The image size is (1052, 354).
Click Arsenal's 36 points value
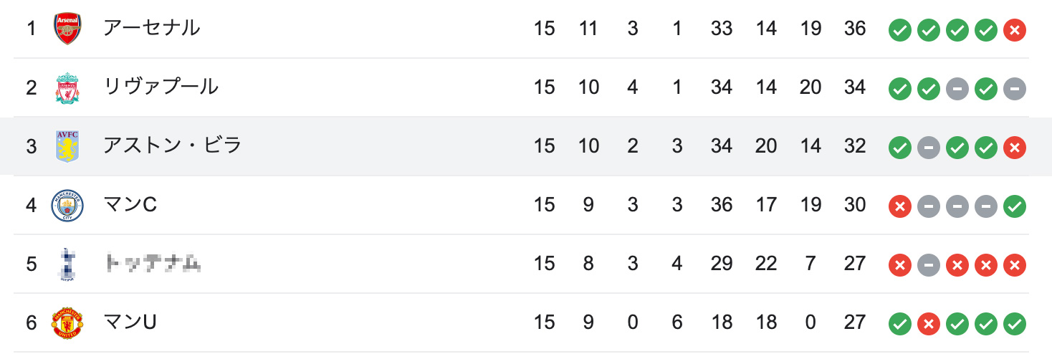click(x=855, y=29)
